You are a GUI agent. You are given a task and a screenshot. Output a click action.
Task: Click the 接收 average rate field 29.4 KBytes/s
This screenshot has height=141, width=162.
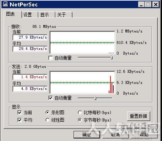click(x=30, y=49)
